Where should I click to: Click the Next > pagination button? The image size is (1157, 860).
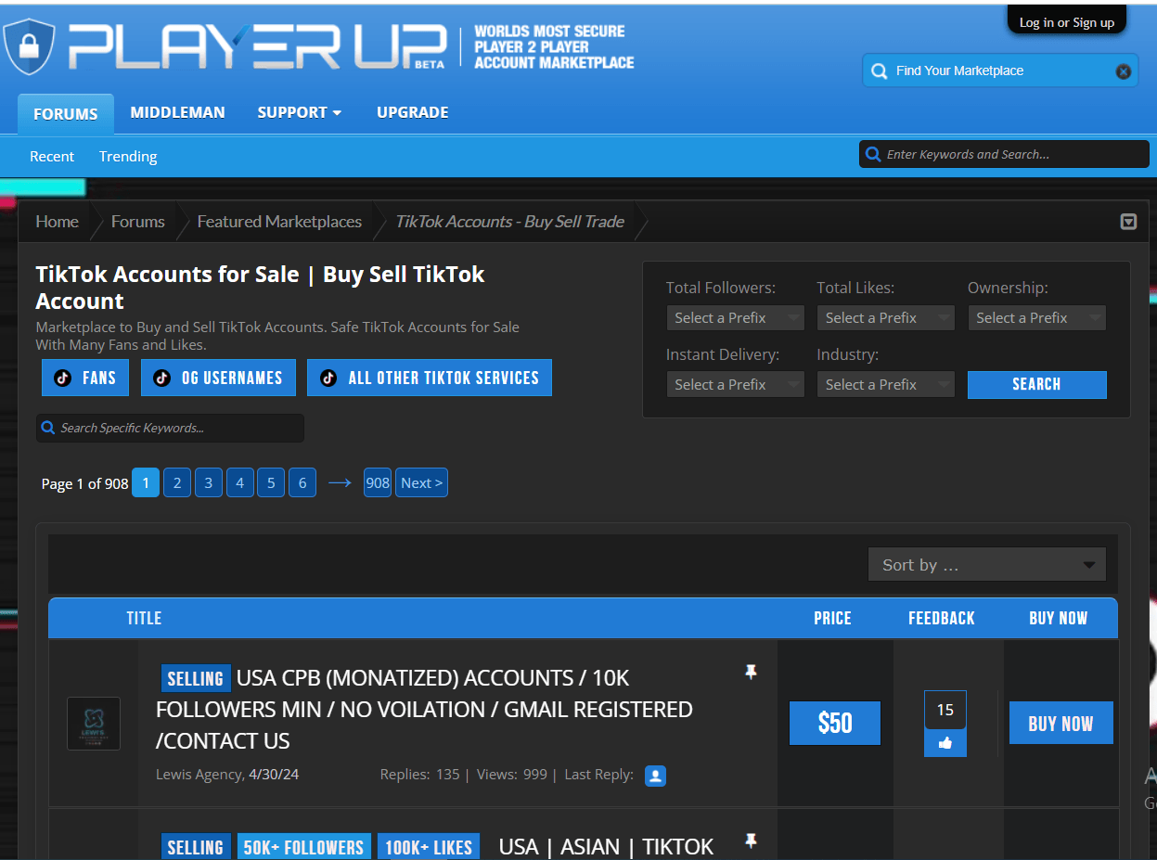click(422, 482)
